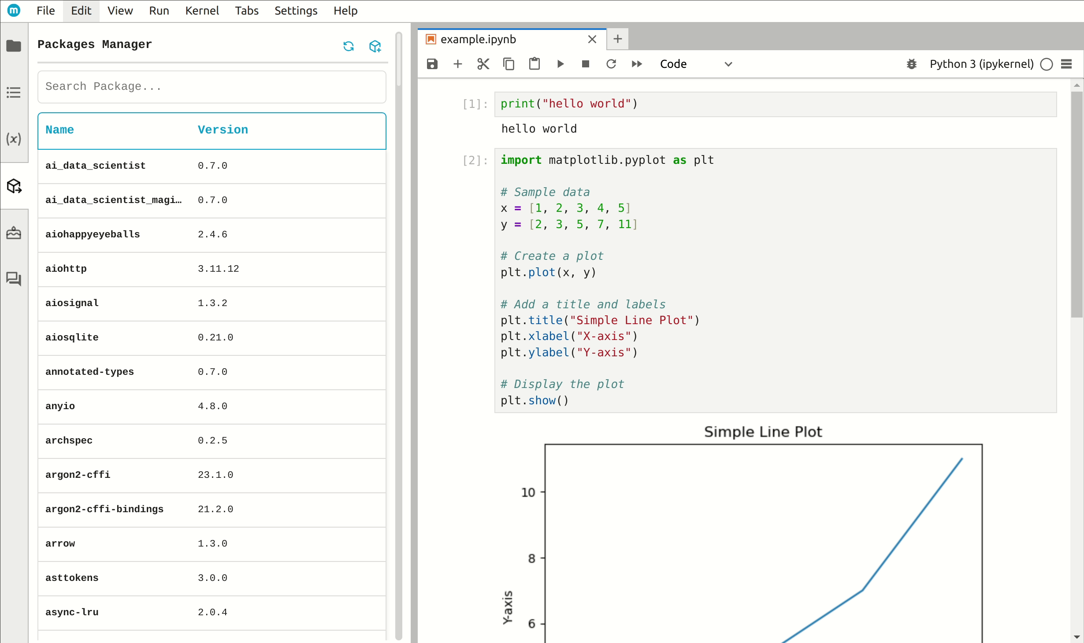Save the example.ipynb notebook
The image size is (1084, 643).
point(432,64)
